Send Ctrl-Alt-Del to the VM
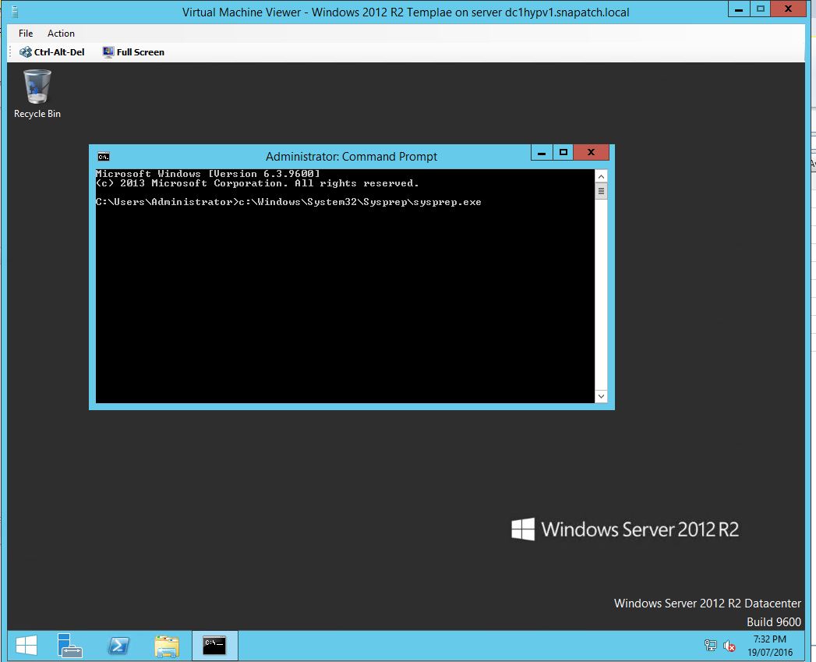This screenshot has height=662, width=816. tap(52, 52)
